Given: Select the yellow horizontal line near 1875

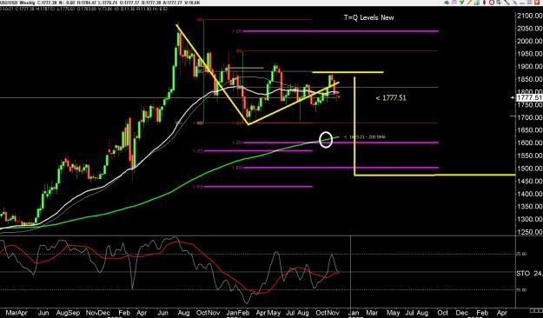Looking at the screenshot, I should click(x=348, y=72).
